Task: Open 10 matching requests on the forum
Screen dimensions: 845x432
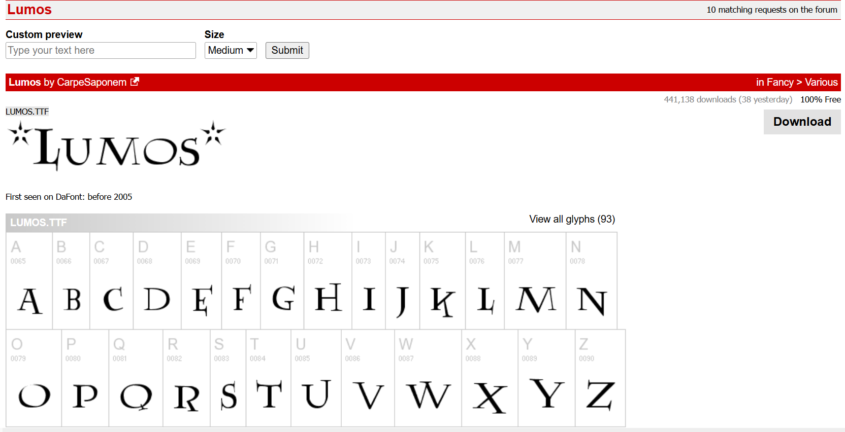Action: point(772,10)
